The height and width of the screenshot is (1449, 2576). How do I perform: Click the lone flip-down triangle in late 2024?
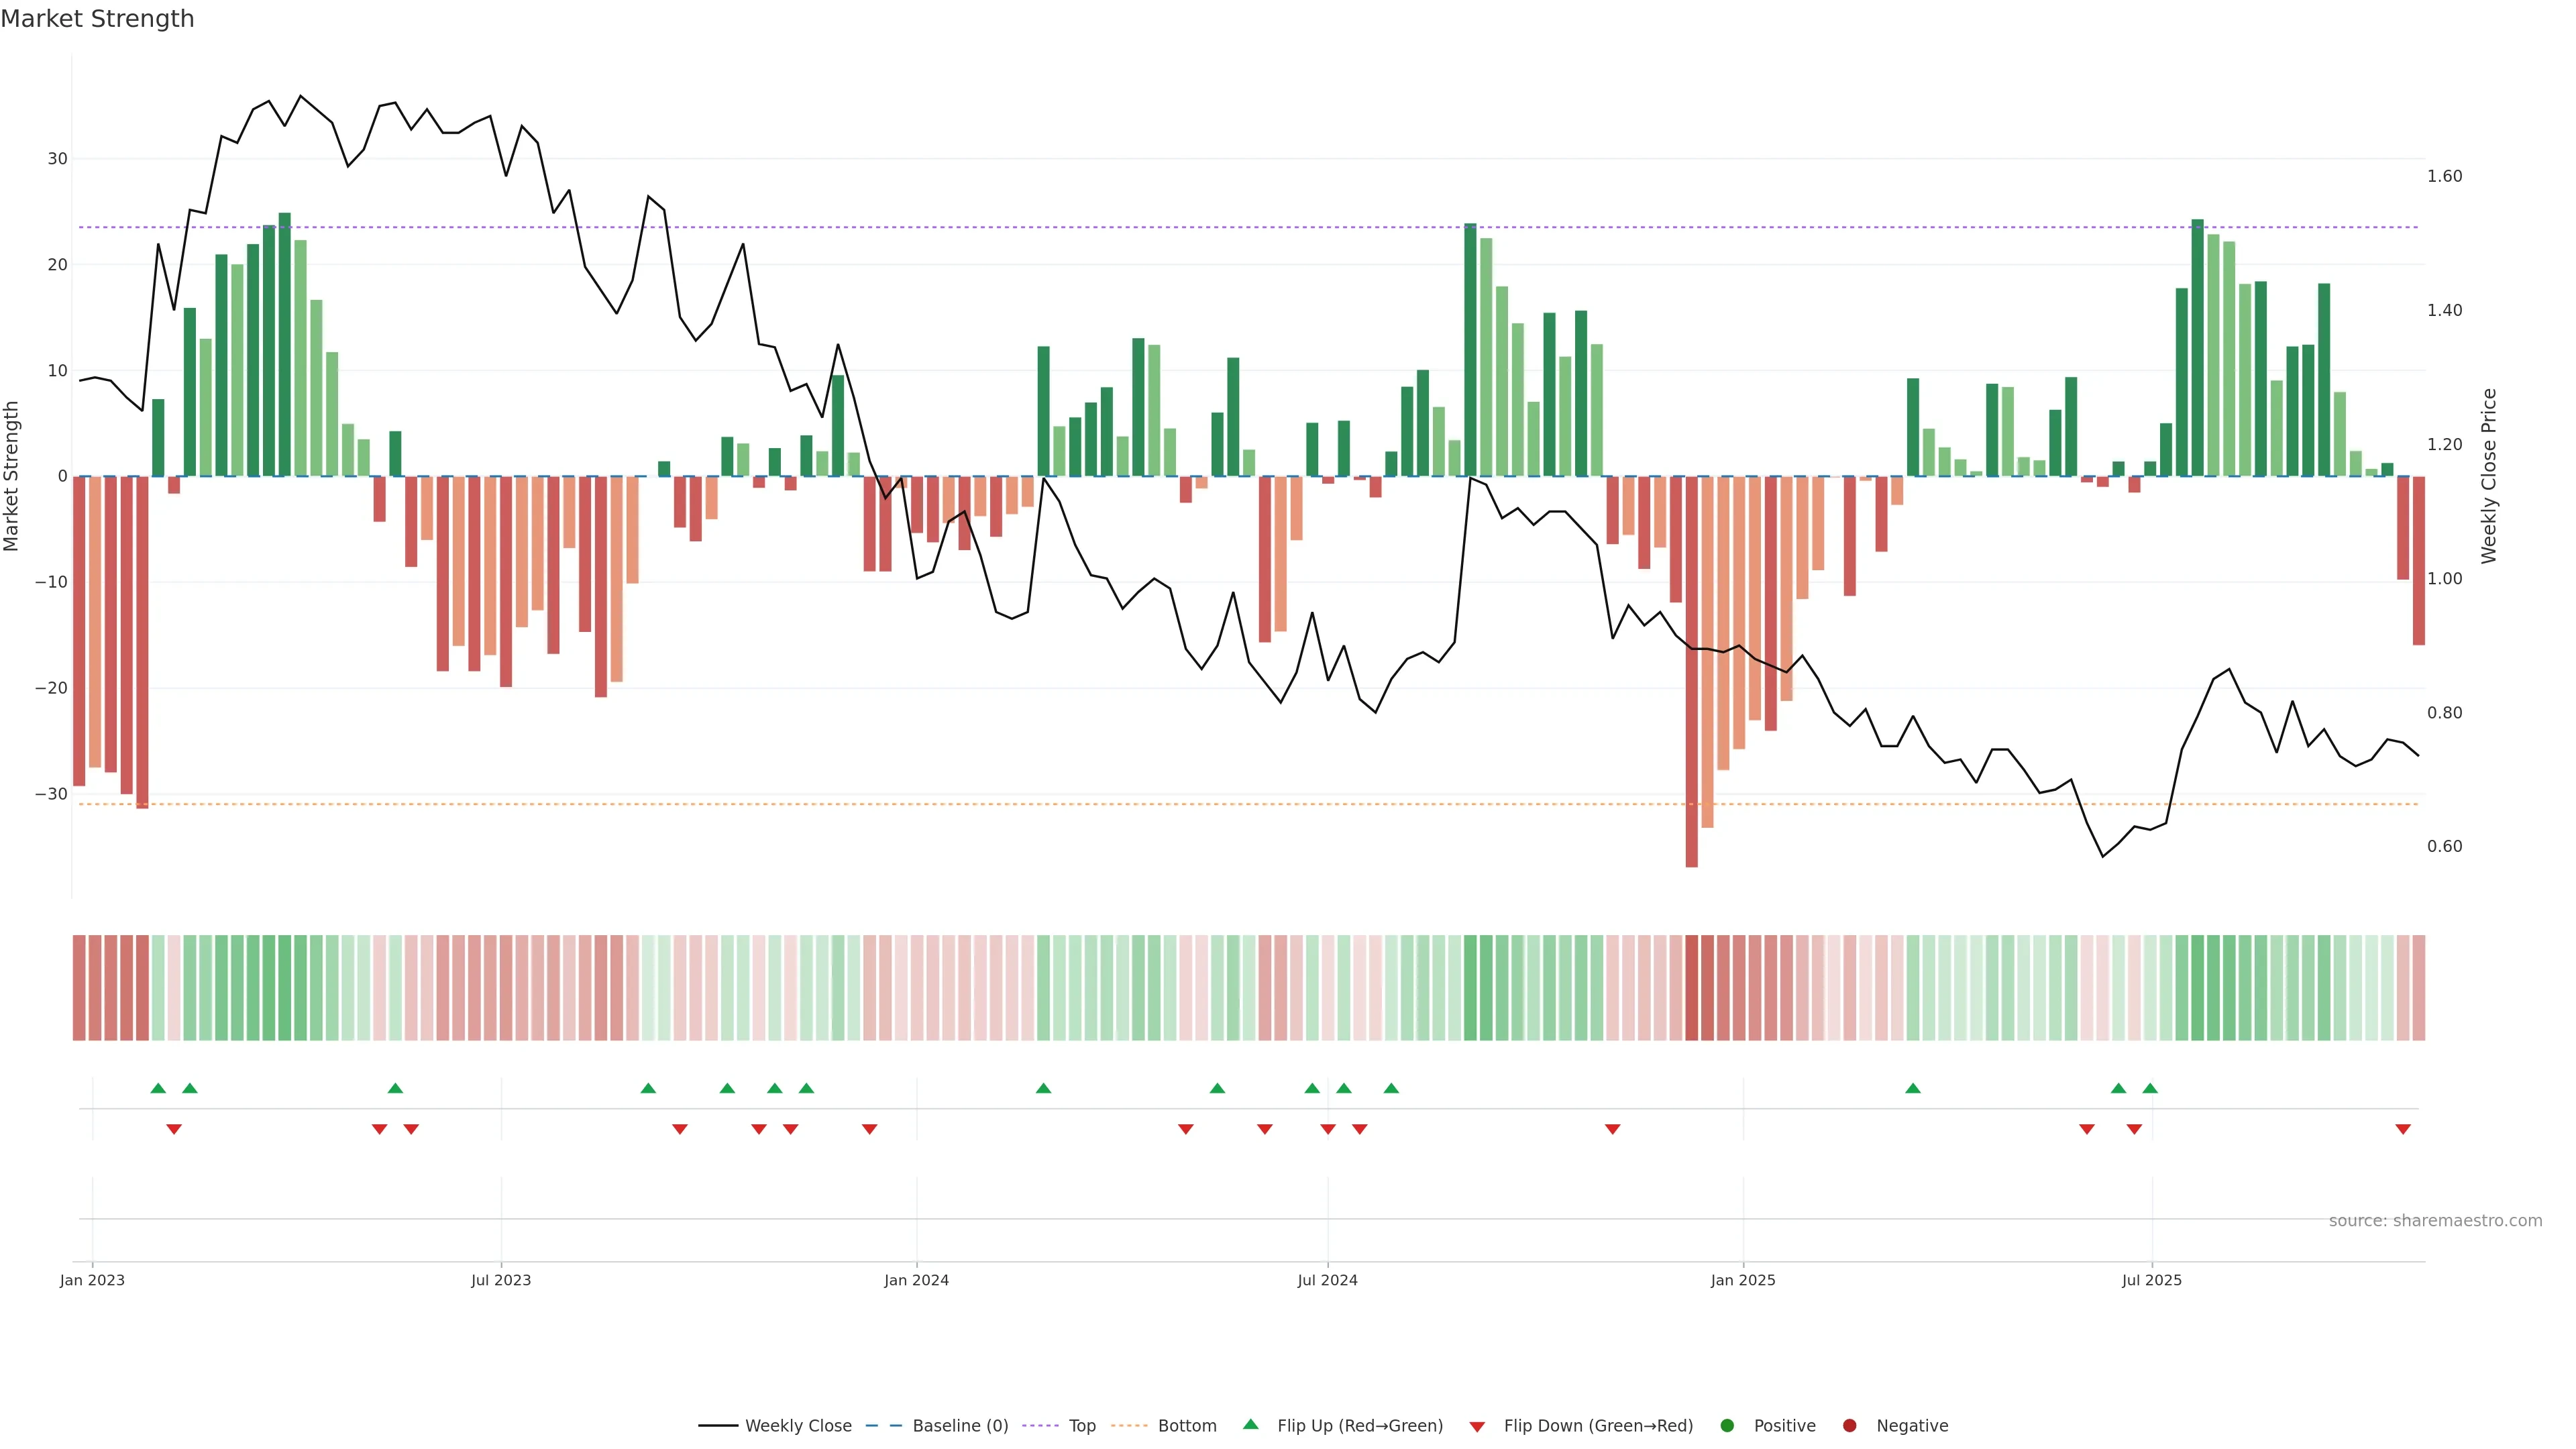point(1612,1129)
